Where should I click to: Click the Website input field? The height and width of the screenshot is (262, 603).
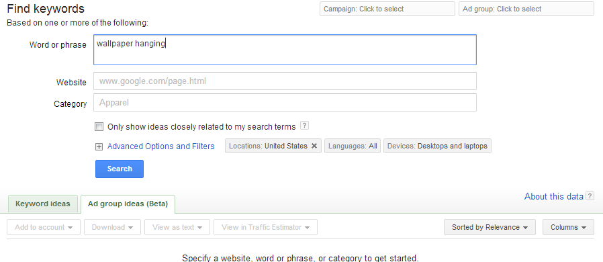pos(285,81)
